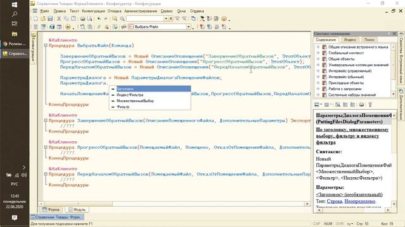This screenshot has width=405, height=227.
Task: Redo action with forward arrow icon
Action: pos(106,19)
